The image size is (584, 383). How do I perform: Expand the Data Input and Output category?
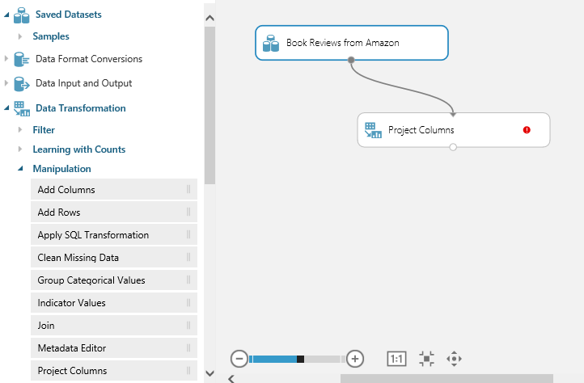[6, 83]
